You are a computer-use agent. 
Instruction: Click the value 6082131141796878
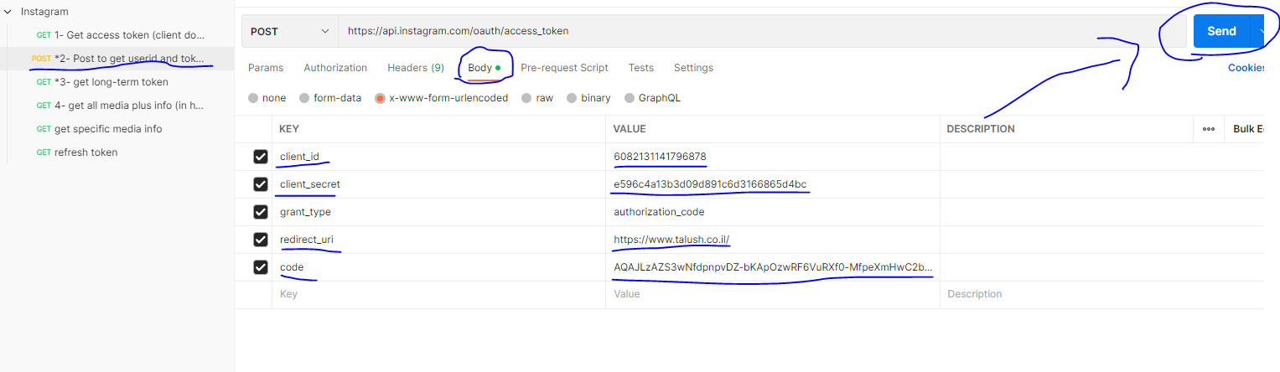pos(660,157)
